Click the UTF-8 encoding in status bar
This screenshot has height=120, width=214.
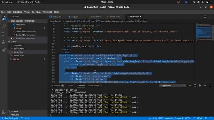pyautogui.click(x=188, y=118)
